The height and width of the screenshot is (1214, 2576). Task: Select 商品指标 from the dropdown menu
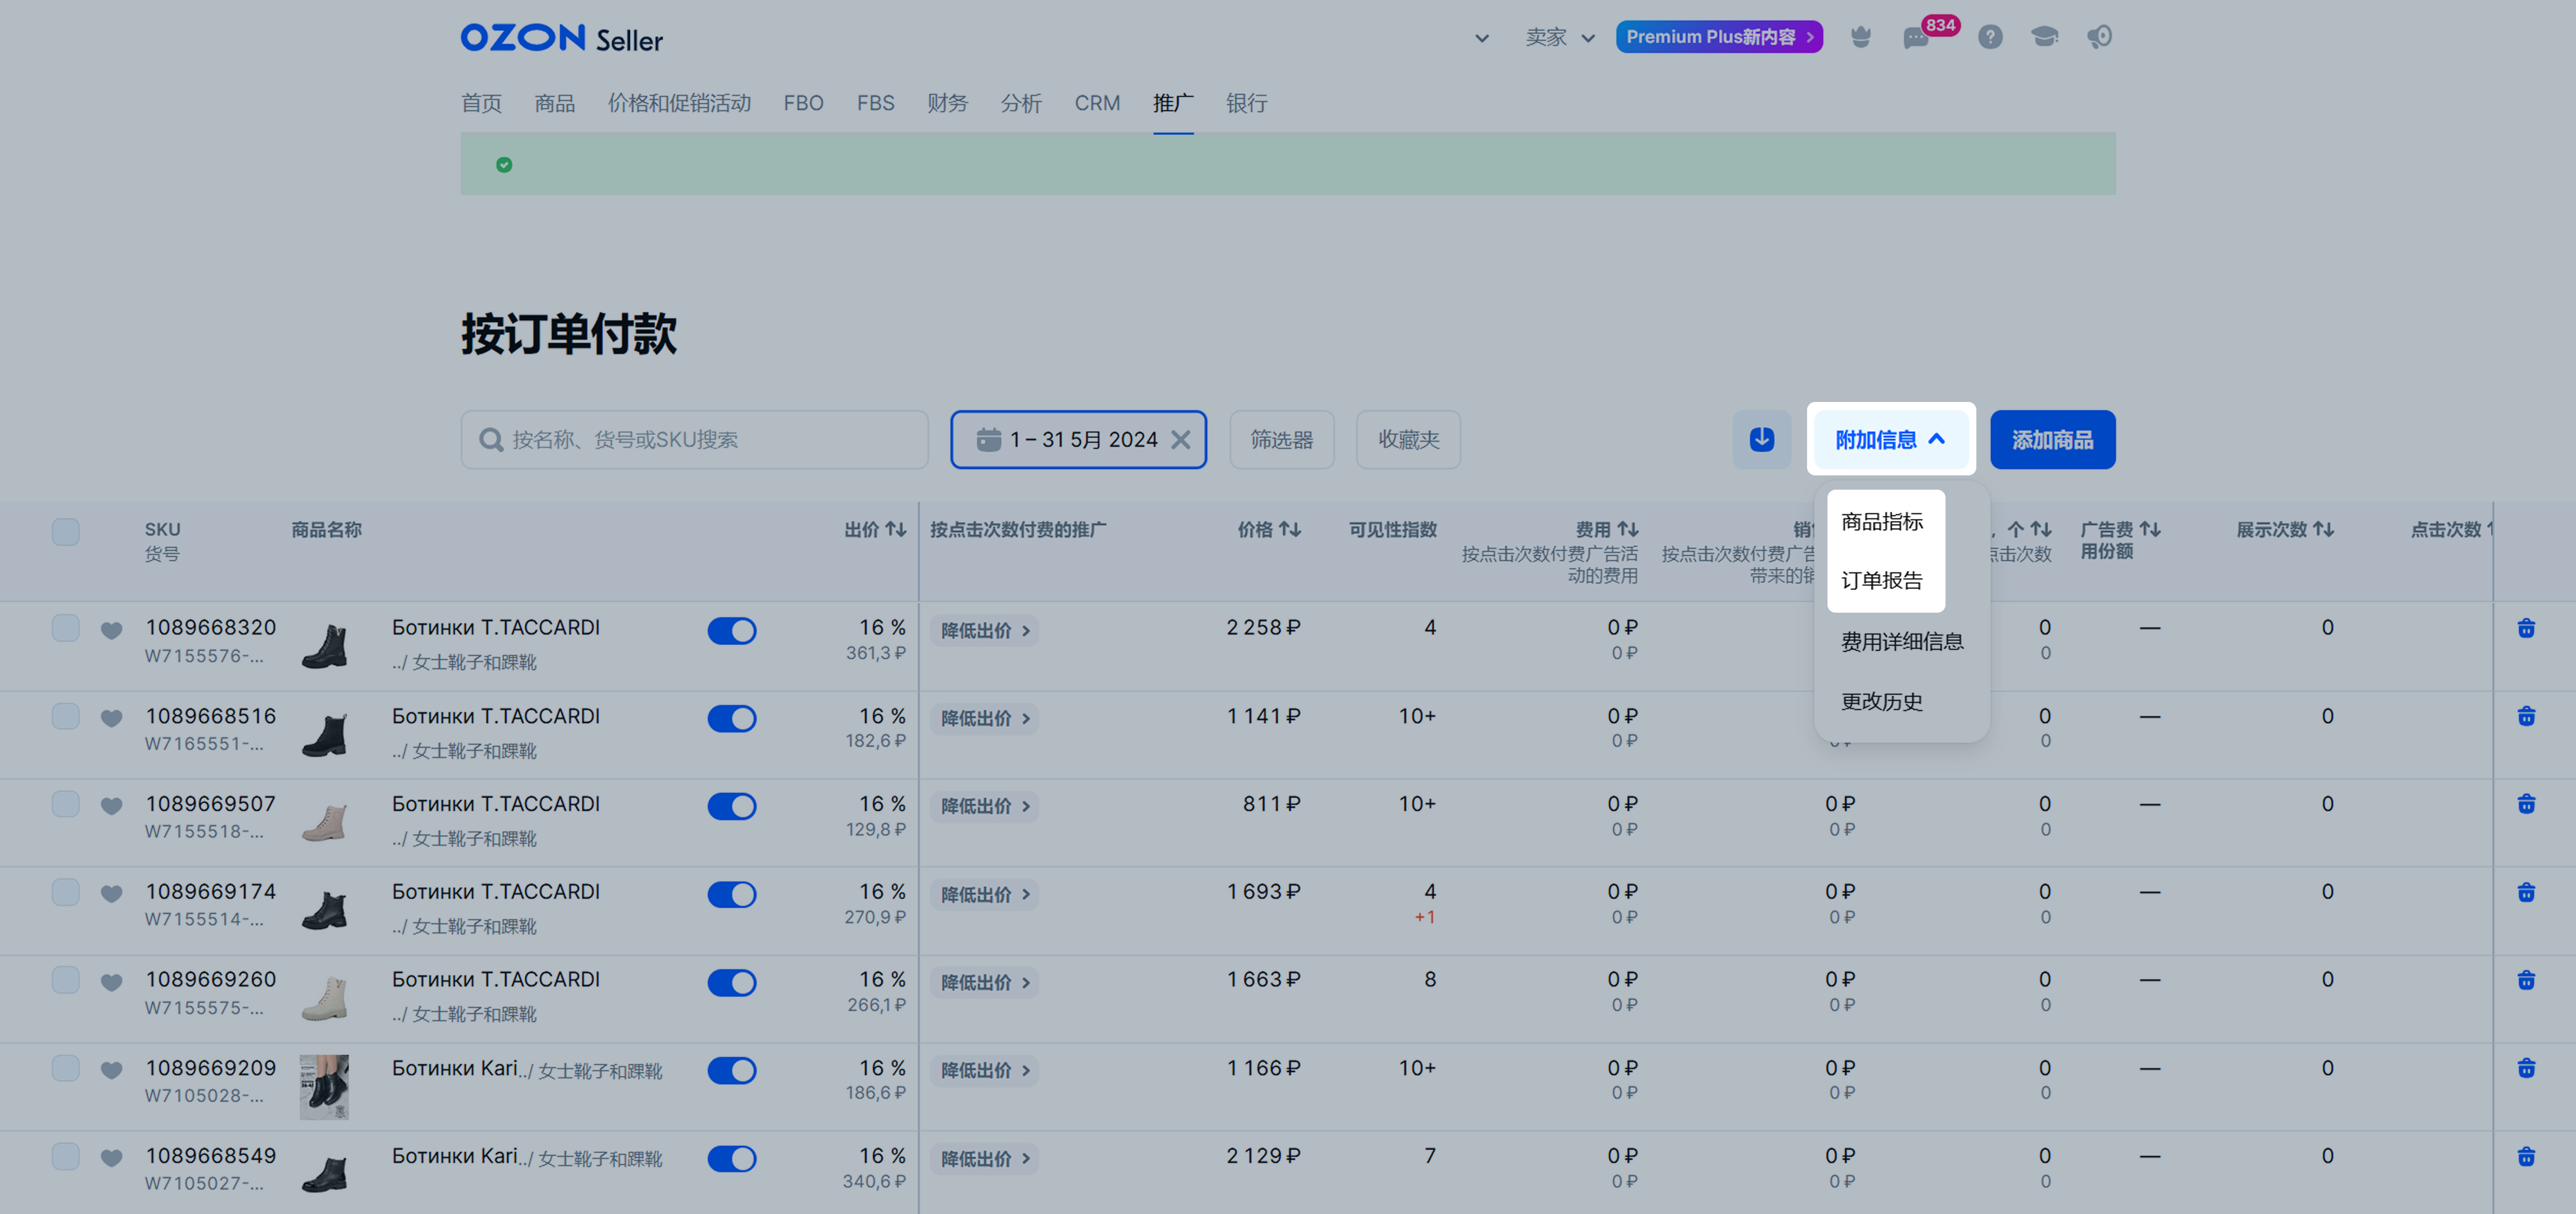point(1882,521)
